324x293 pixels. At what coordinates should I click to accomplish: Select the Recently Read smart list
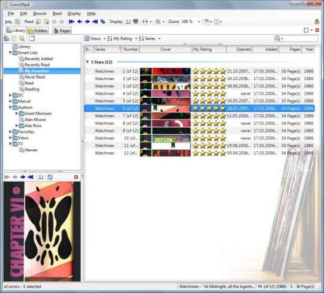[x=37, y=65]
